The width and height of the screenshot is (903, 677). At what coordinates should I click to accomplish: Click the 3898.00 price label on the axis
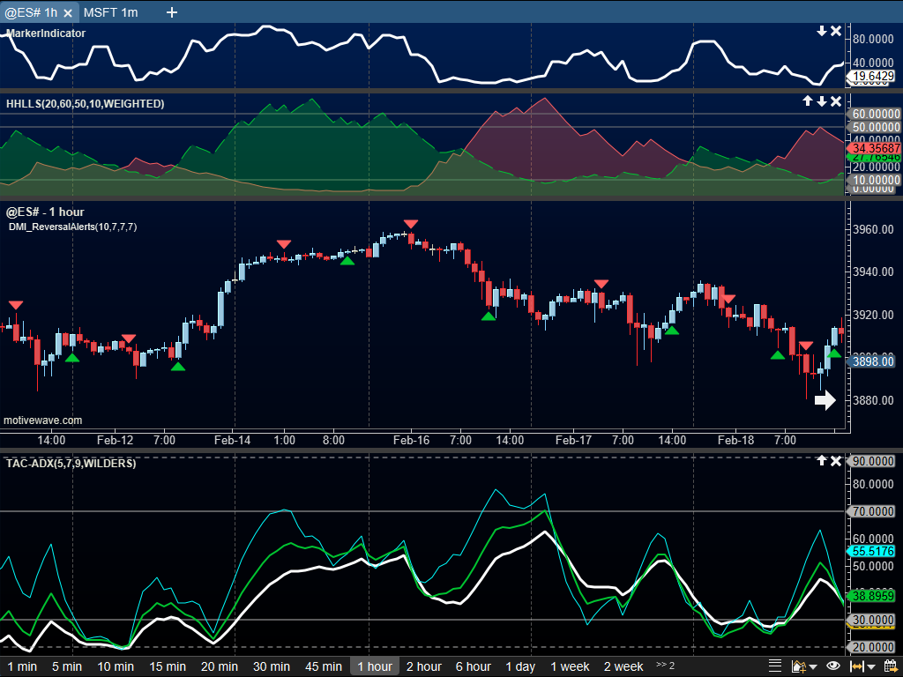pos(872,361)
